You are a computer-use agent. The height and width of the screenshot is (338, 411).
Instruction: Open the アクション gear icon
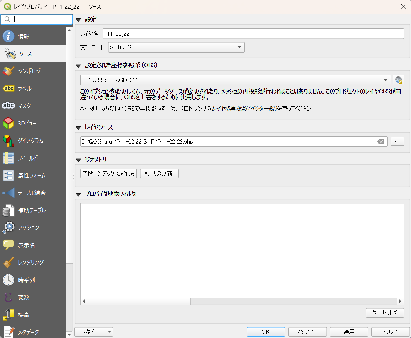click(x=8, y=228)
